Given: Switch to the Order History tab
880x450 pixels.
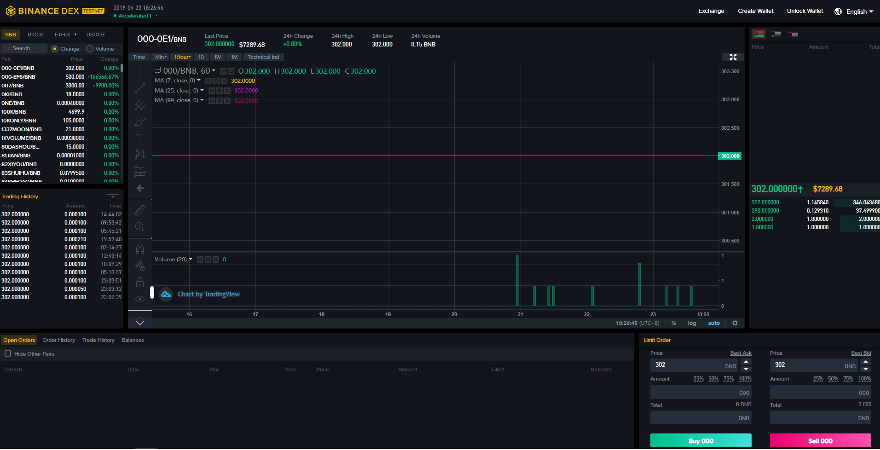Looking at the screenshot, I should coord(58,340).
